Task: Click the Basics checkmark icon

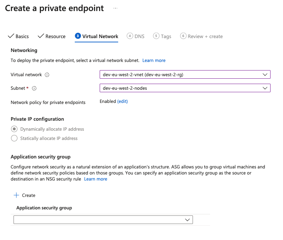Action: coord(11,36)
